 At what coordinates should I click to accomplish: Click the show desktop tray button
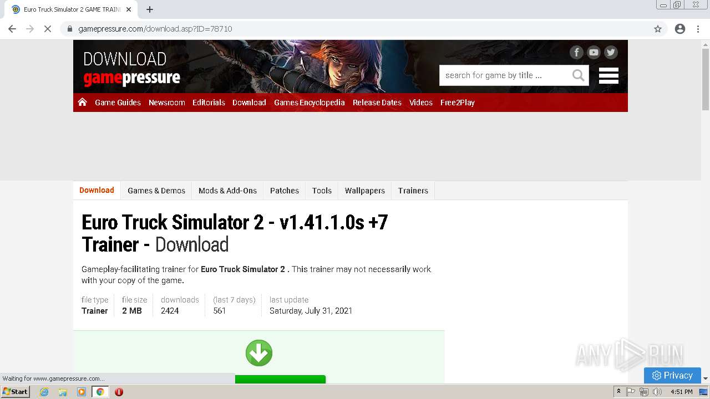(703, 392)
